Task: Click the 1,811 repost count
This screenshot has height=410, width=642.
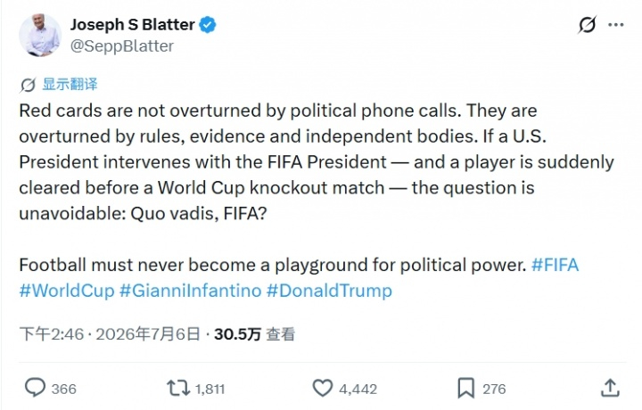Action: tap(210, 389)
